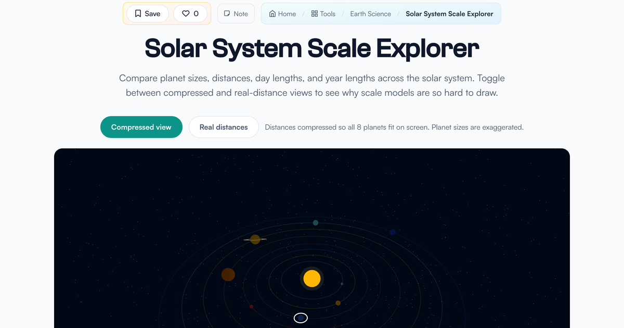This screenshot has width=624, height=328.
Task: Select the dark blue Neptune planet
Action: [393, 232]
